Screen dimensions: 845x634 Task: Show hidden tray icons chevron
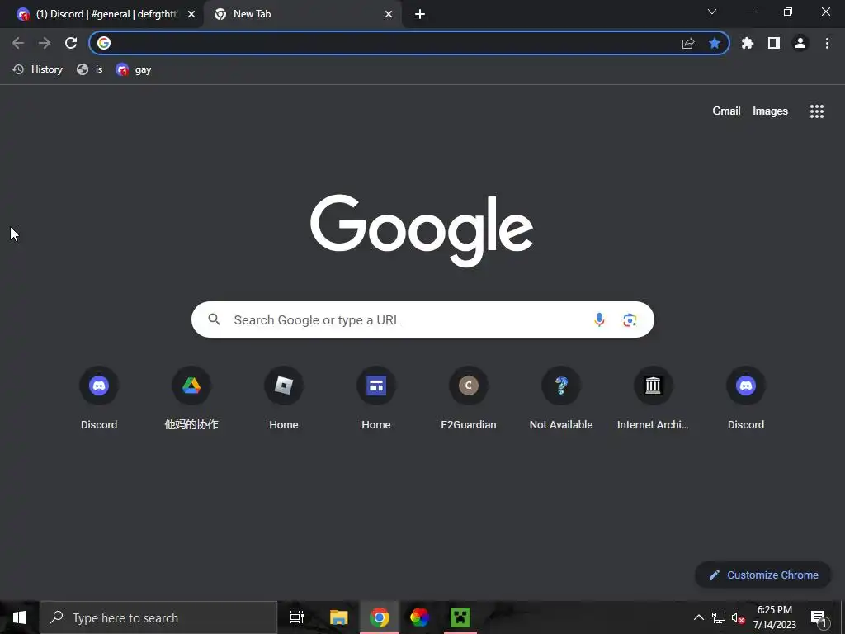click(x=698, y=617)
